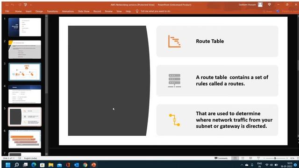Switch to Reading View icon

pos(250,158)
